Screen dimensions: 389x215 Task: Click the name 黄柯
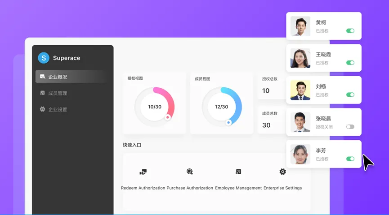pos(321,22)
